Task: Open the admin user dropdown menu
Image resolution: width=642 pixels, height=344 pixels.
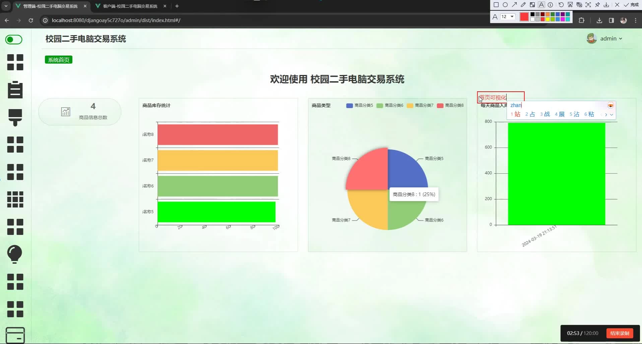Action: [604, 38]
